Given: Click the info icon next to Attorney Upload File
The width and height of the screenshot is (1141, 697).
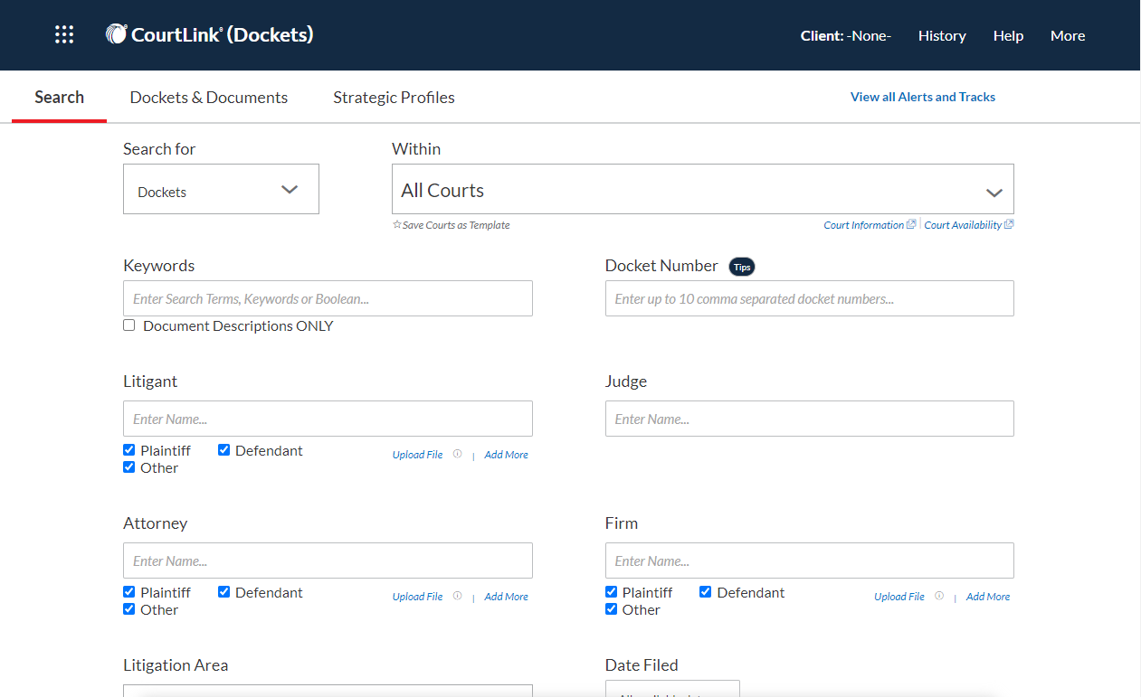Looking at the screenshot, I should tap(457, 596).
